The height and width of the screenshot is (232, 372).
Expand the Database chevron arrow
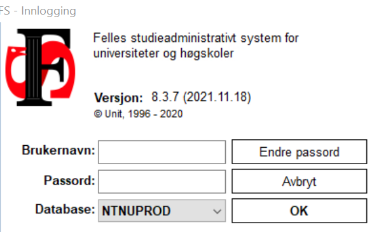pos(217,211)
